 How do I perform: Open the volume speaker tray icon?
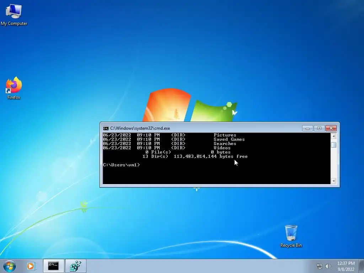(x=328, y=266)
